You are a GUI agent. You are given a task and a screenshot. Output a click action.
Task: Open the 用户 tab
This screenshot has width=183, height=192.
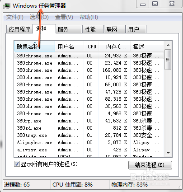coord(136,29)
